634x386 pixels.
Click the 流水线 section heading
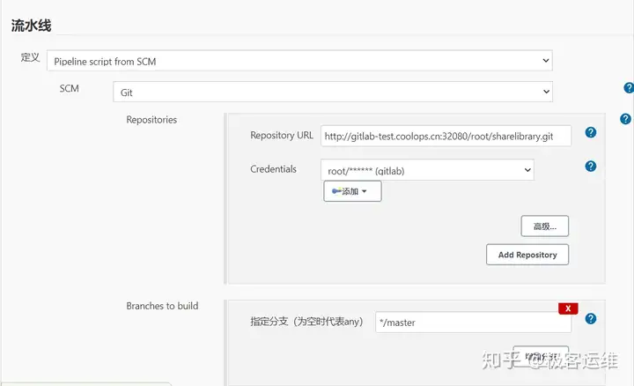click(x=31, y=26)
